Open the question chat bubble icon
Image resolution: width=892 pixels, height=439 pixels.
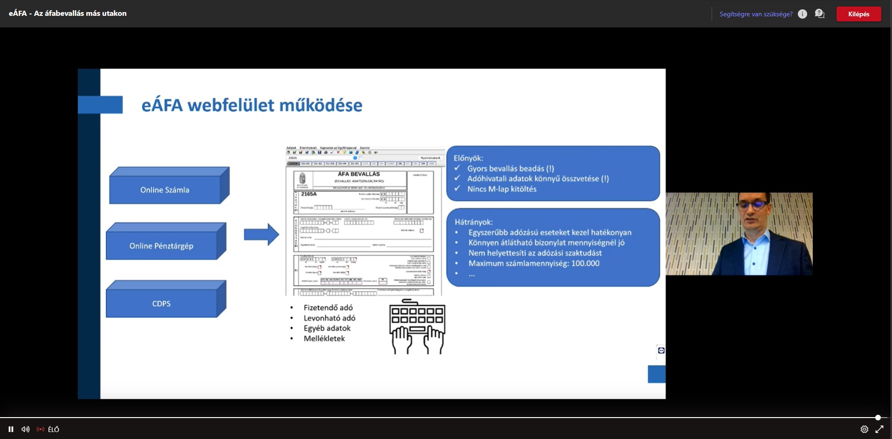coord(819,14)
